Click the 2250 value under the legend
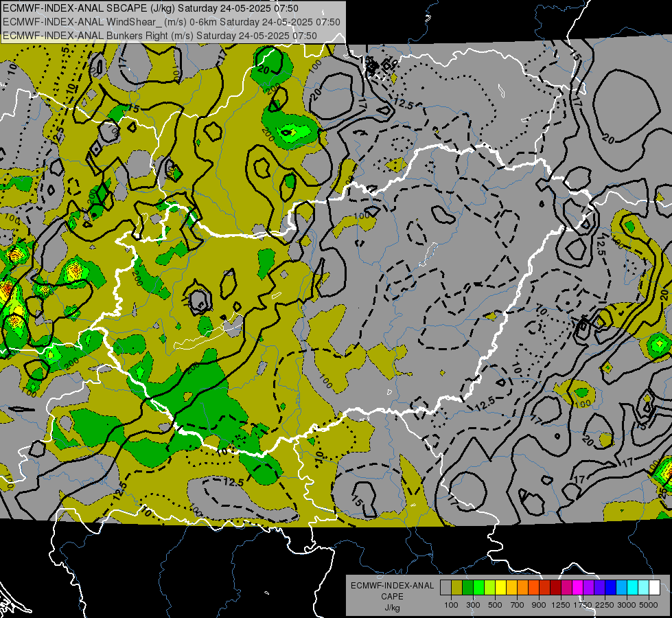Image resolution: width=672 pixels, height=618 pixels. pos(605,605)
